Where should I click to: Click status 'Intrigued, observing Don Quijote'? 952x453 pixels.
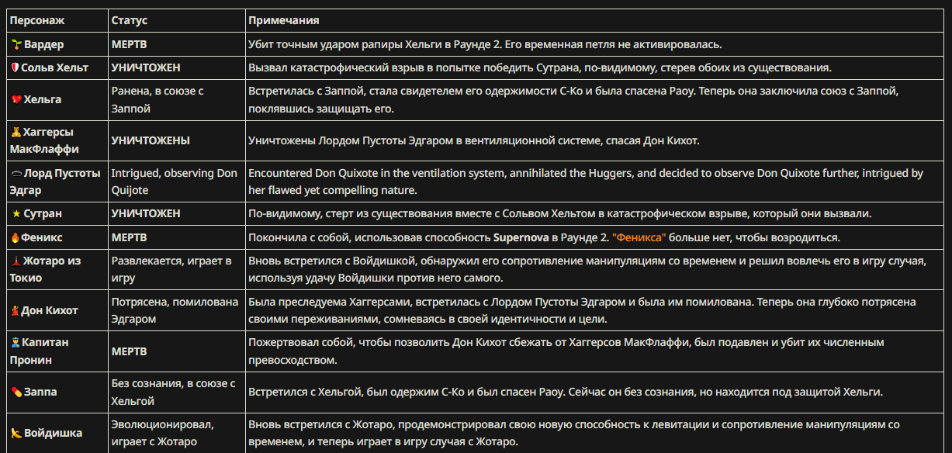[x=174, y=182]
